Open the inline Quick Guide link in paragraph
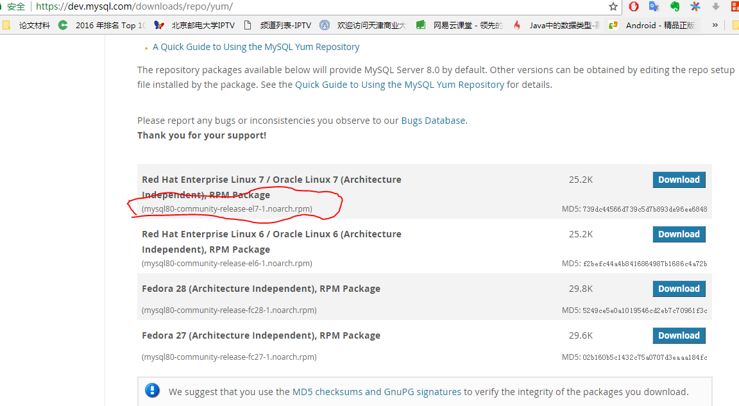This screenshot has width=739, height=406. [400, 85]
